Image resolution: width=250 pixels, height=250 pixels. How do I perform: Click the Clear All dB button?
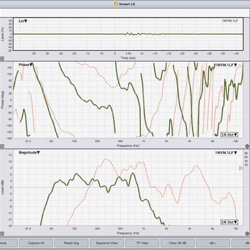tap(177, 243)
